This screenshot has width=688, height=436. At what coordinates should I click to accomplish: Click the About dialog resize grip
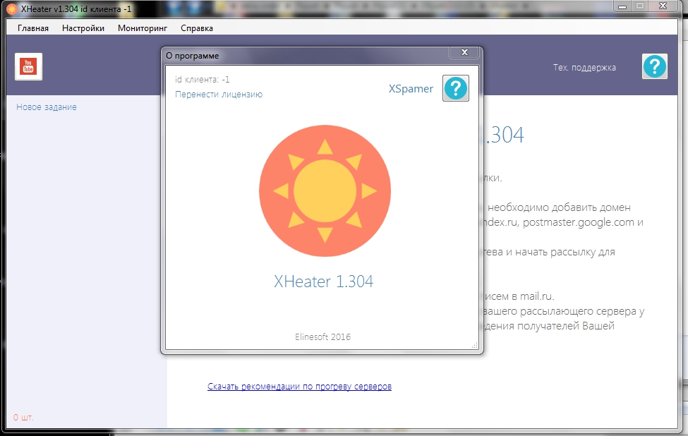coord(475,346)
